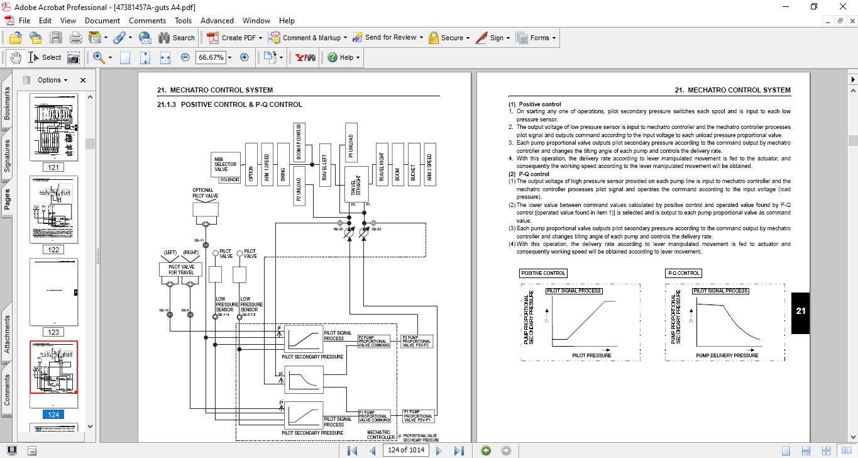
Task: Click the Search button
Action: [x=176, y=38]
